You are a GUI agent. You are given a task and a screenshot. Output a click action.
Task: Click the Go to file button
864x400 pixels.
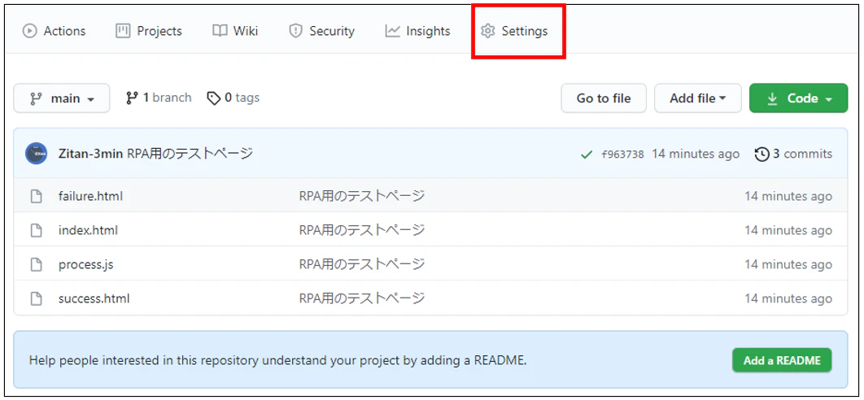604,98
